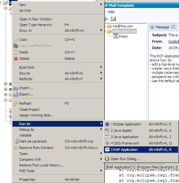Expand the Build Path submenu arrow
179x183 pixels.
[x=101, y=67]
